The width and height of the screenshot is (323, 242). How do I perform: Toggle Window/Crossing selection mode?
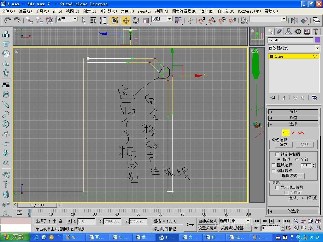coord(114,20)
